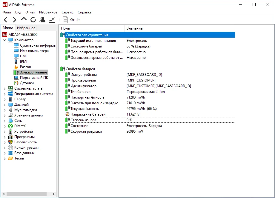Open the graph chart toolbar icon
Viewport: 275px width, 198px height.
[x=52, y=20]
